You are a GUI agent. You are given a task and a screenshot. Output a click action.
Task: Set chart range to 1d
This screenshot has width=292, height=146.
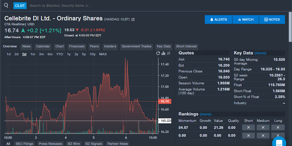pos(8,54)
